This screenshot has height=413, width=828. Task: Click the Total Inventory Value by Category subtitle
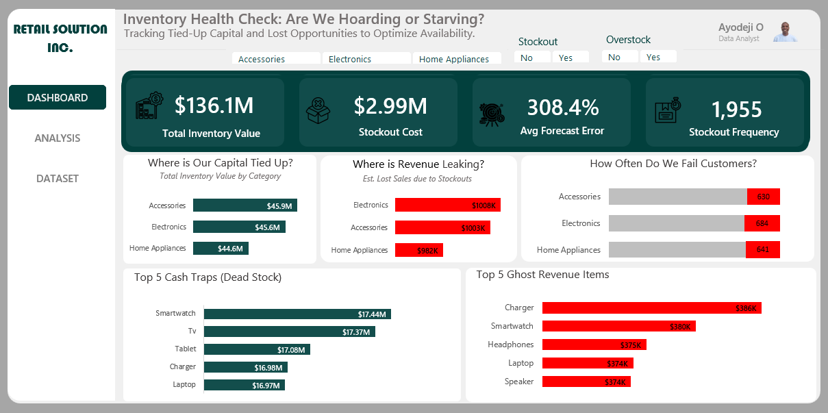click(x=220, y=176)
